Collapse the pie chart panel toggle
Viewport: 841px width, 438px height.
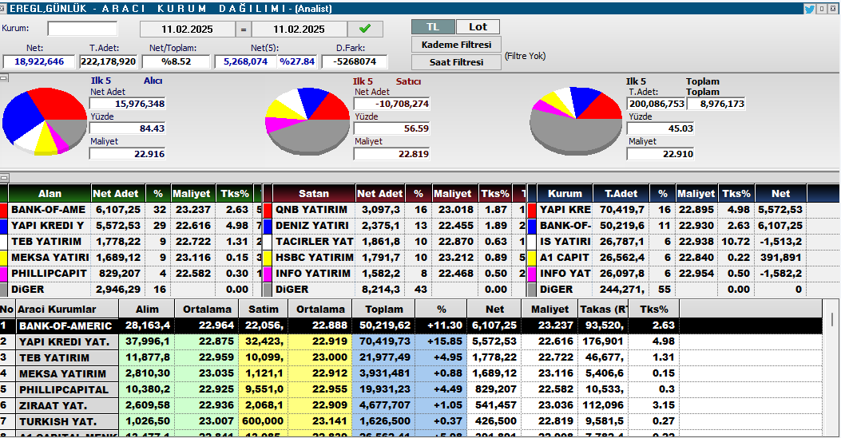(x=4, y=78)
